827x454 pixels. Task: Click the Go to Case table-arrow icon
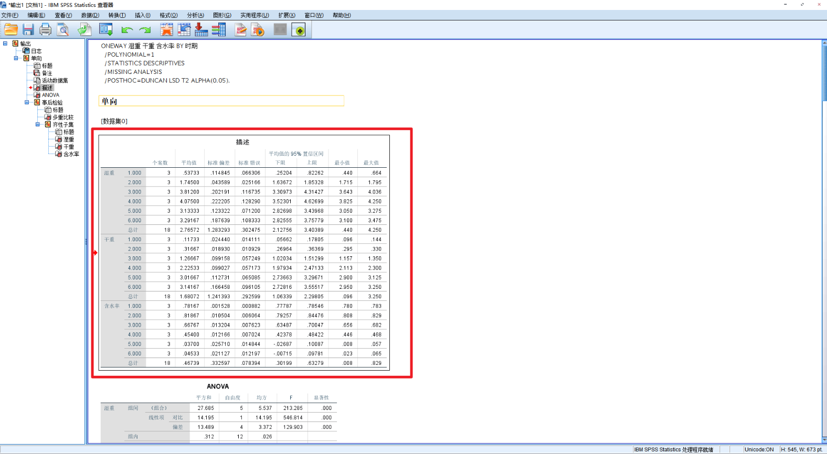184,30
